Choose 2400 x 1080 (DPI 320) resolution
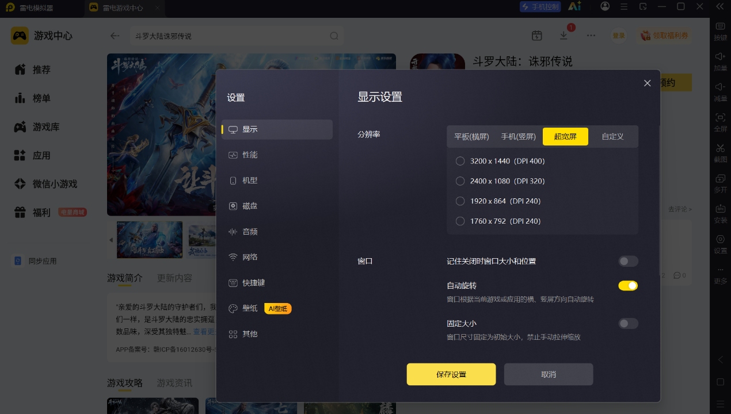The height and width of the screenshot is (414, 731). 500,181
